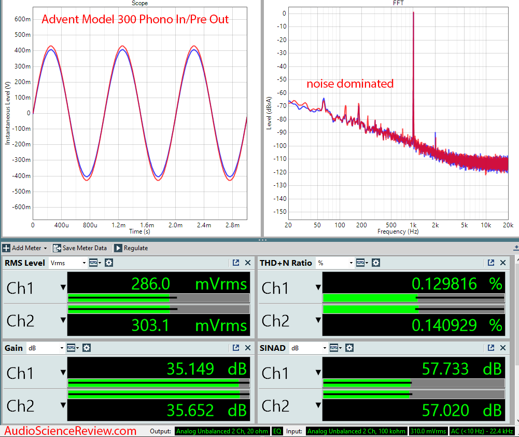Open SINAD settings gear
The width and height of the screenshot is (519, 437).
pyautogui.click(x=349, y=348)
